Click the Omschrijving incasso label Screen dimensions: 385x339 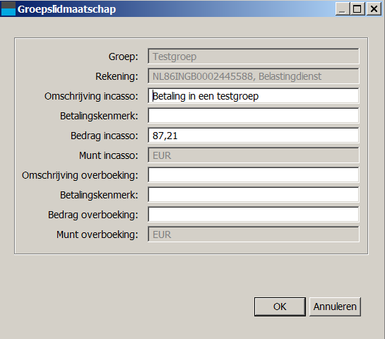(91, 96)
